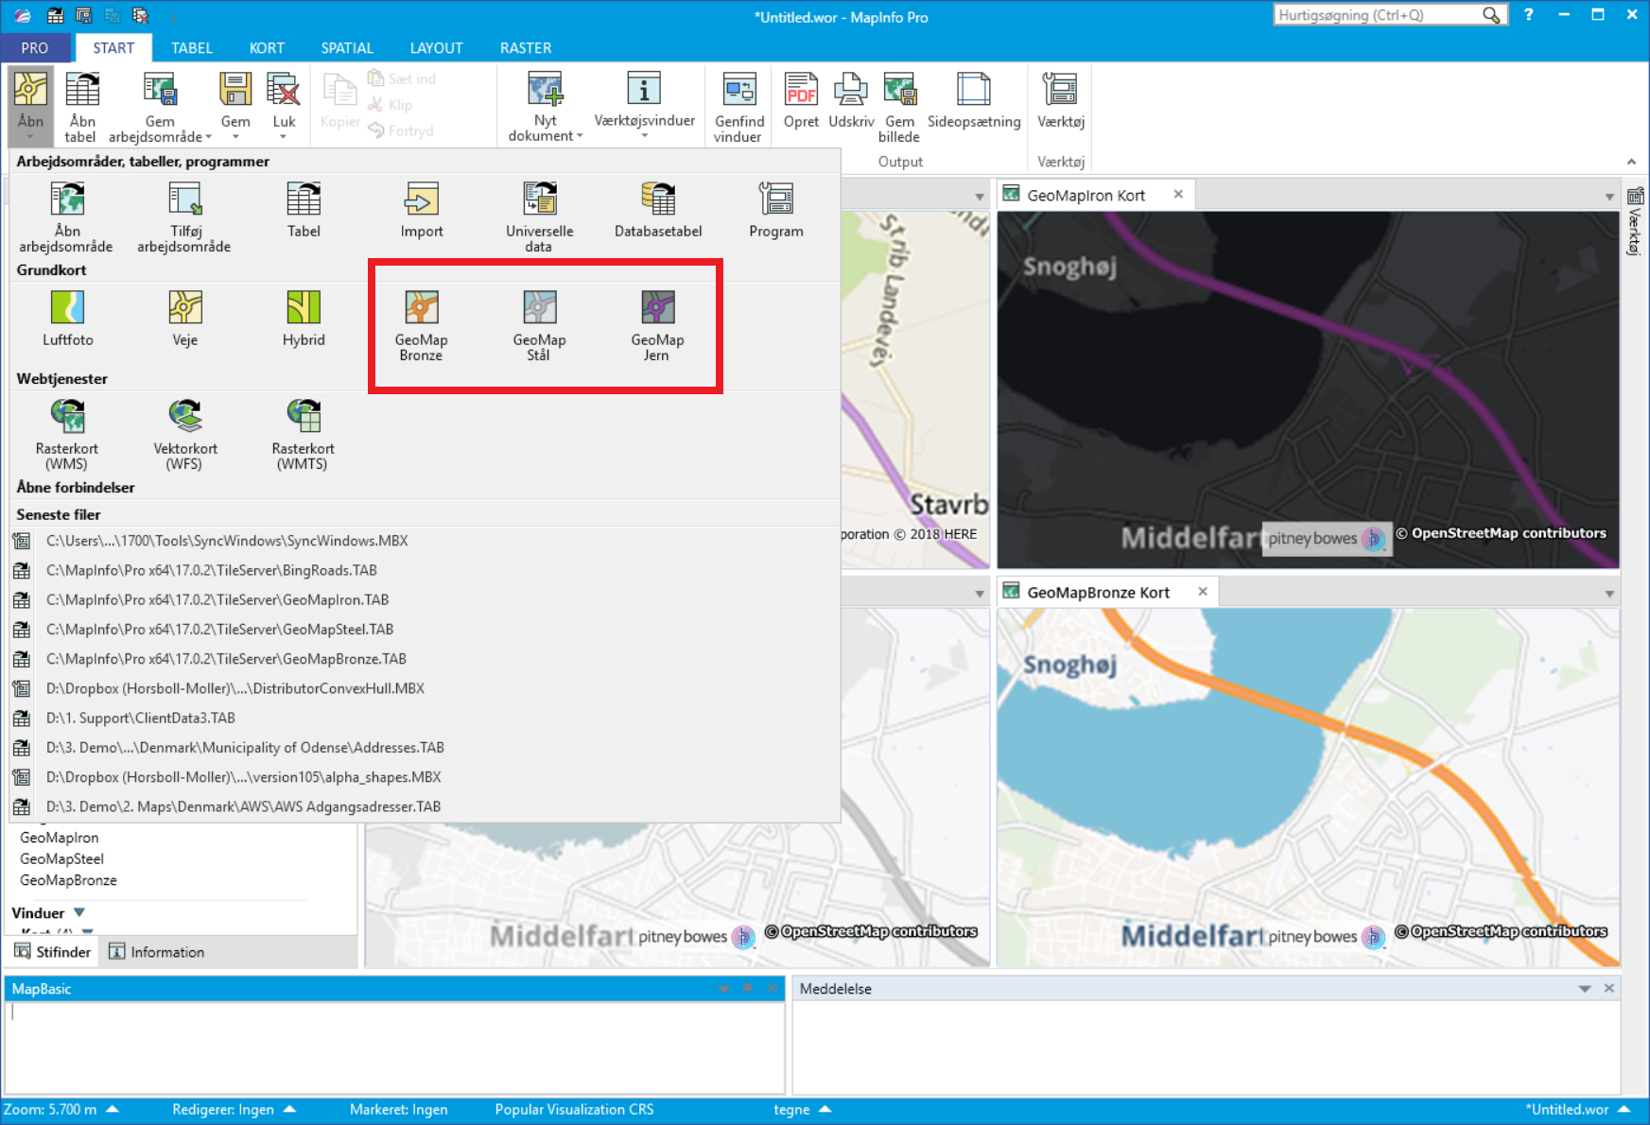Add the Hybrid base map
This screenshot has width=1650, height=1125.
pos(304,319)
